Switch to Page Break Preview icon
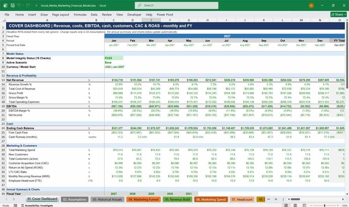The image size is (349, 207). tap(304, 205)
